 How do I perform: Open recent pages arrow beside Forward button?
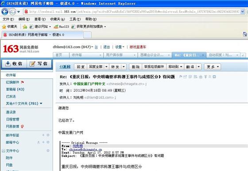[19, 12]
